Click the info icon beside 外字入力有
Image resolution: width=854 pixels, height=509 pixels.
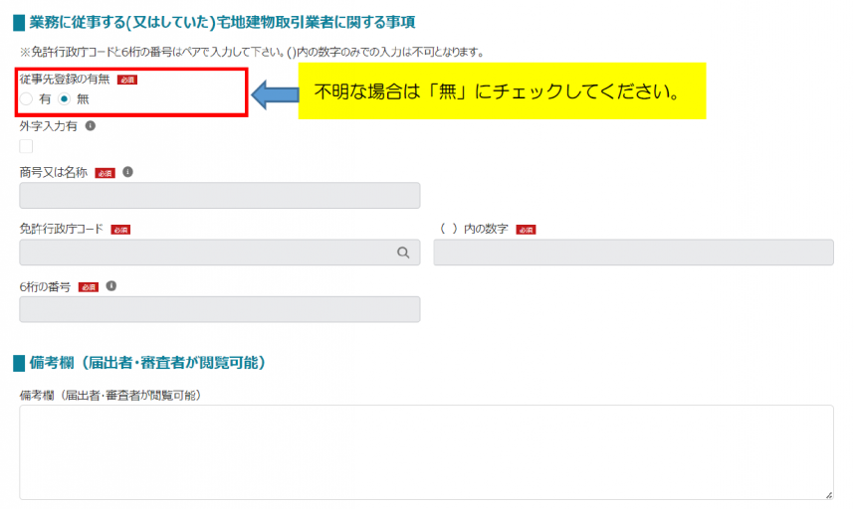[91, 126]
